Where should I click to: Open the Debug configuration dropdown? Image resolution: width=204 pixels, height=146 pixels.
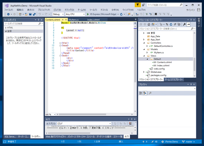coord(58,14)
